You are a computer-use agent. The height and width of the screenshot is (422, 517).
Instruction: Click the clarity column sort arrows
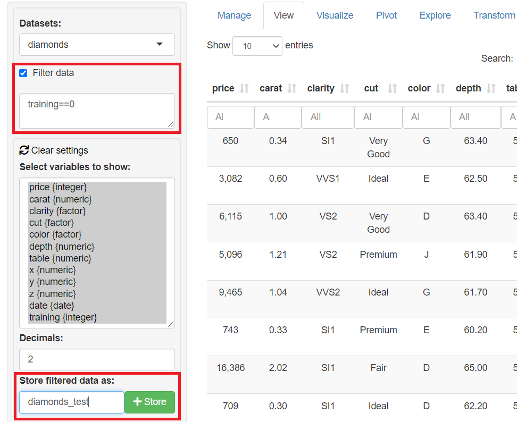pyautogui.click(x=345, y=88)
